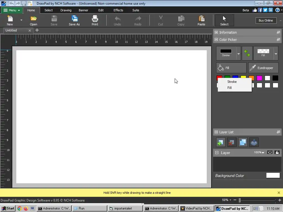The height and width of the screenshot is (212, 283).
Task: Duplicate the current layer
Action: click(243, 142)
